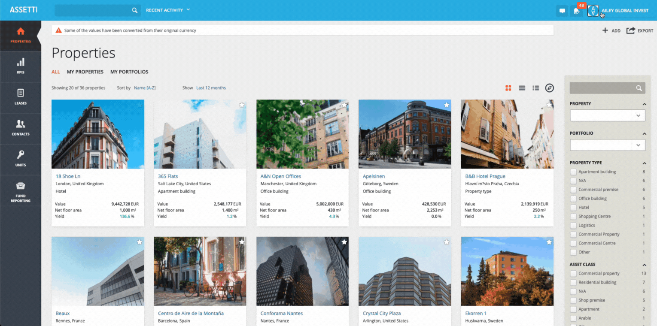Favorite the B&B Hotel Prague star
Screen dimensions: 657x326
pyautogui.click(x=549, y=105)
